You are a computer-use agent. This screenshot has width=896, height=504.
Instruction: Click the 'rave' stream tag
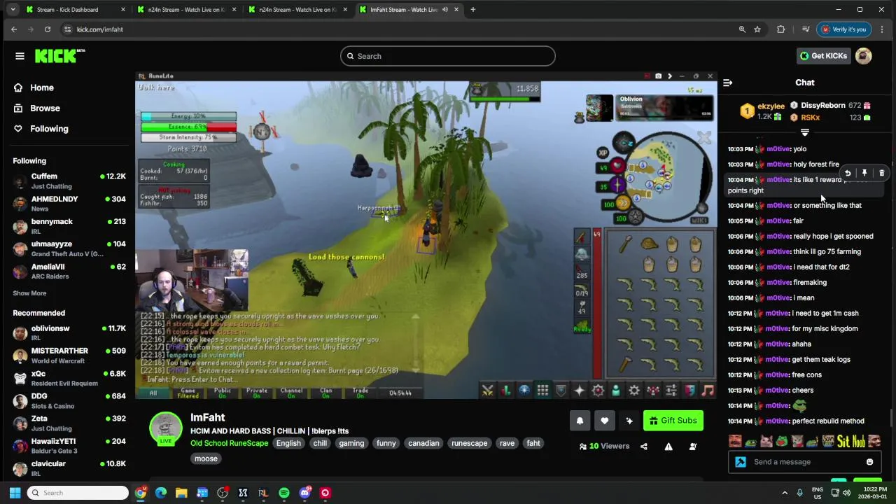pyautogui.click(x=507, y=443)
